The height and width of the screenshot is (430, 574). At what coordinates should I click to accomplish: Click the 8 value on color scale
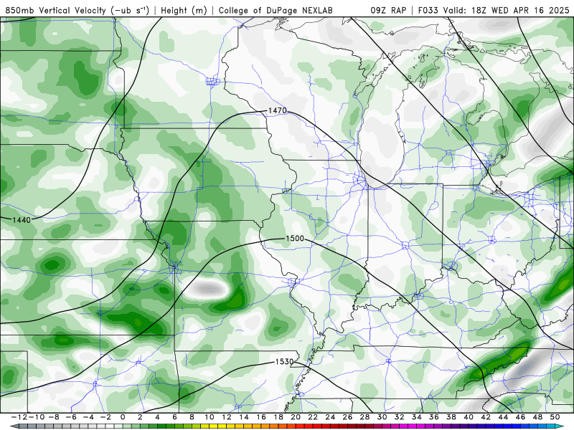(192, 417)
